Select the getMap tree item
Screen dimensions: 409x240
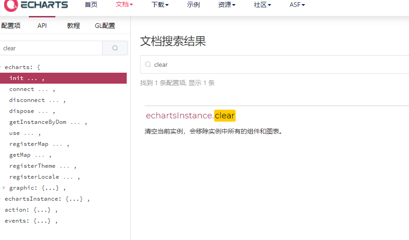[x=30, y=155]
